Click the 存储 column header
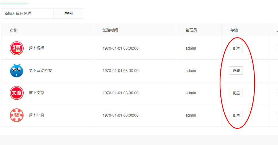The height and width of the screenshot is (145, 278). tap(234, 30)
